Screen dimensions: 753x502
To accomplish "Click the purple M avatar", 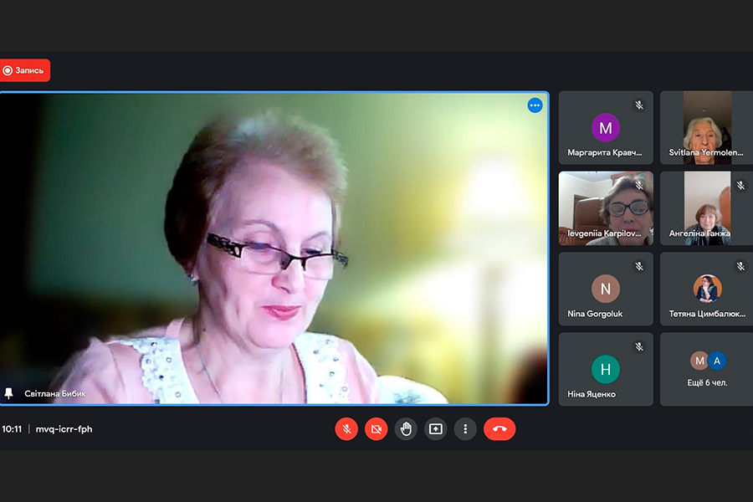I will 606,128.
